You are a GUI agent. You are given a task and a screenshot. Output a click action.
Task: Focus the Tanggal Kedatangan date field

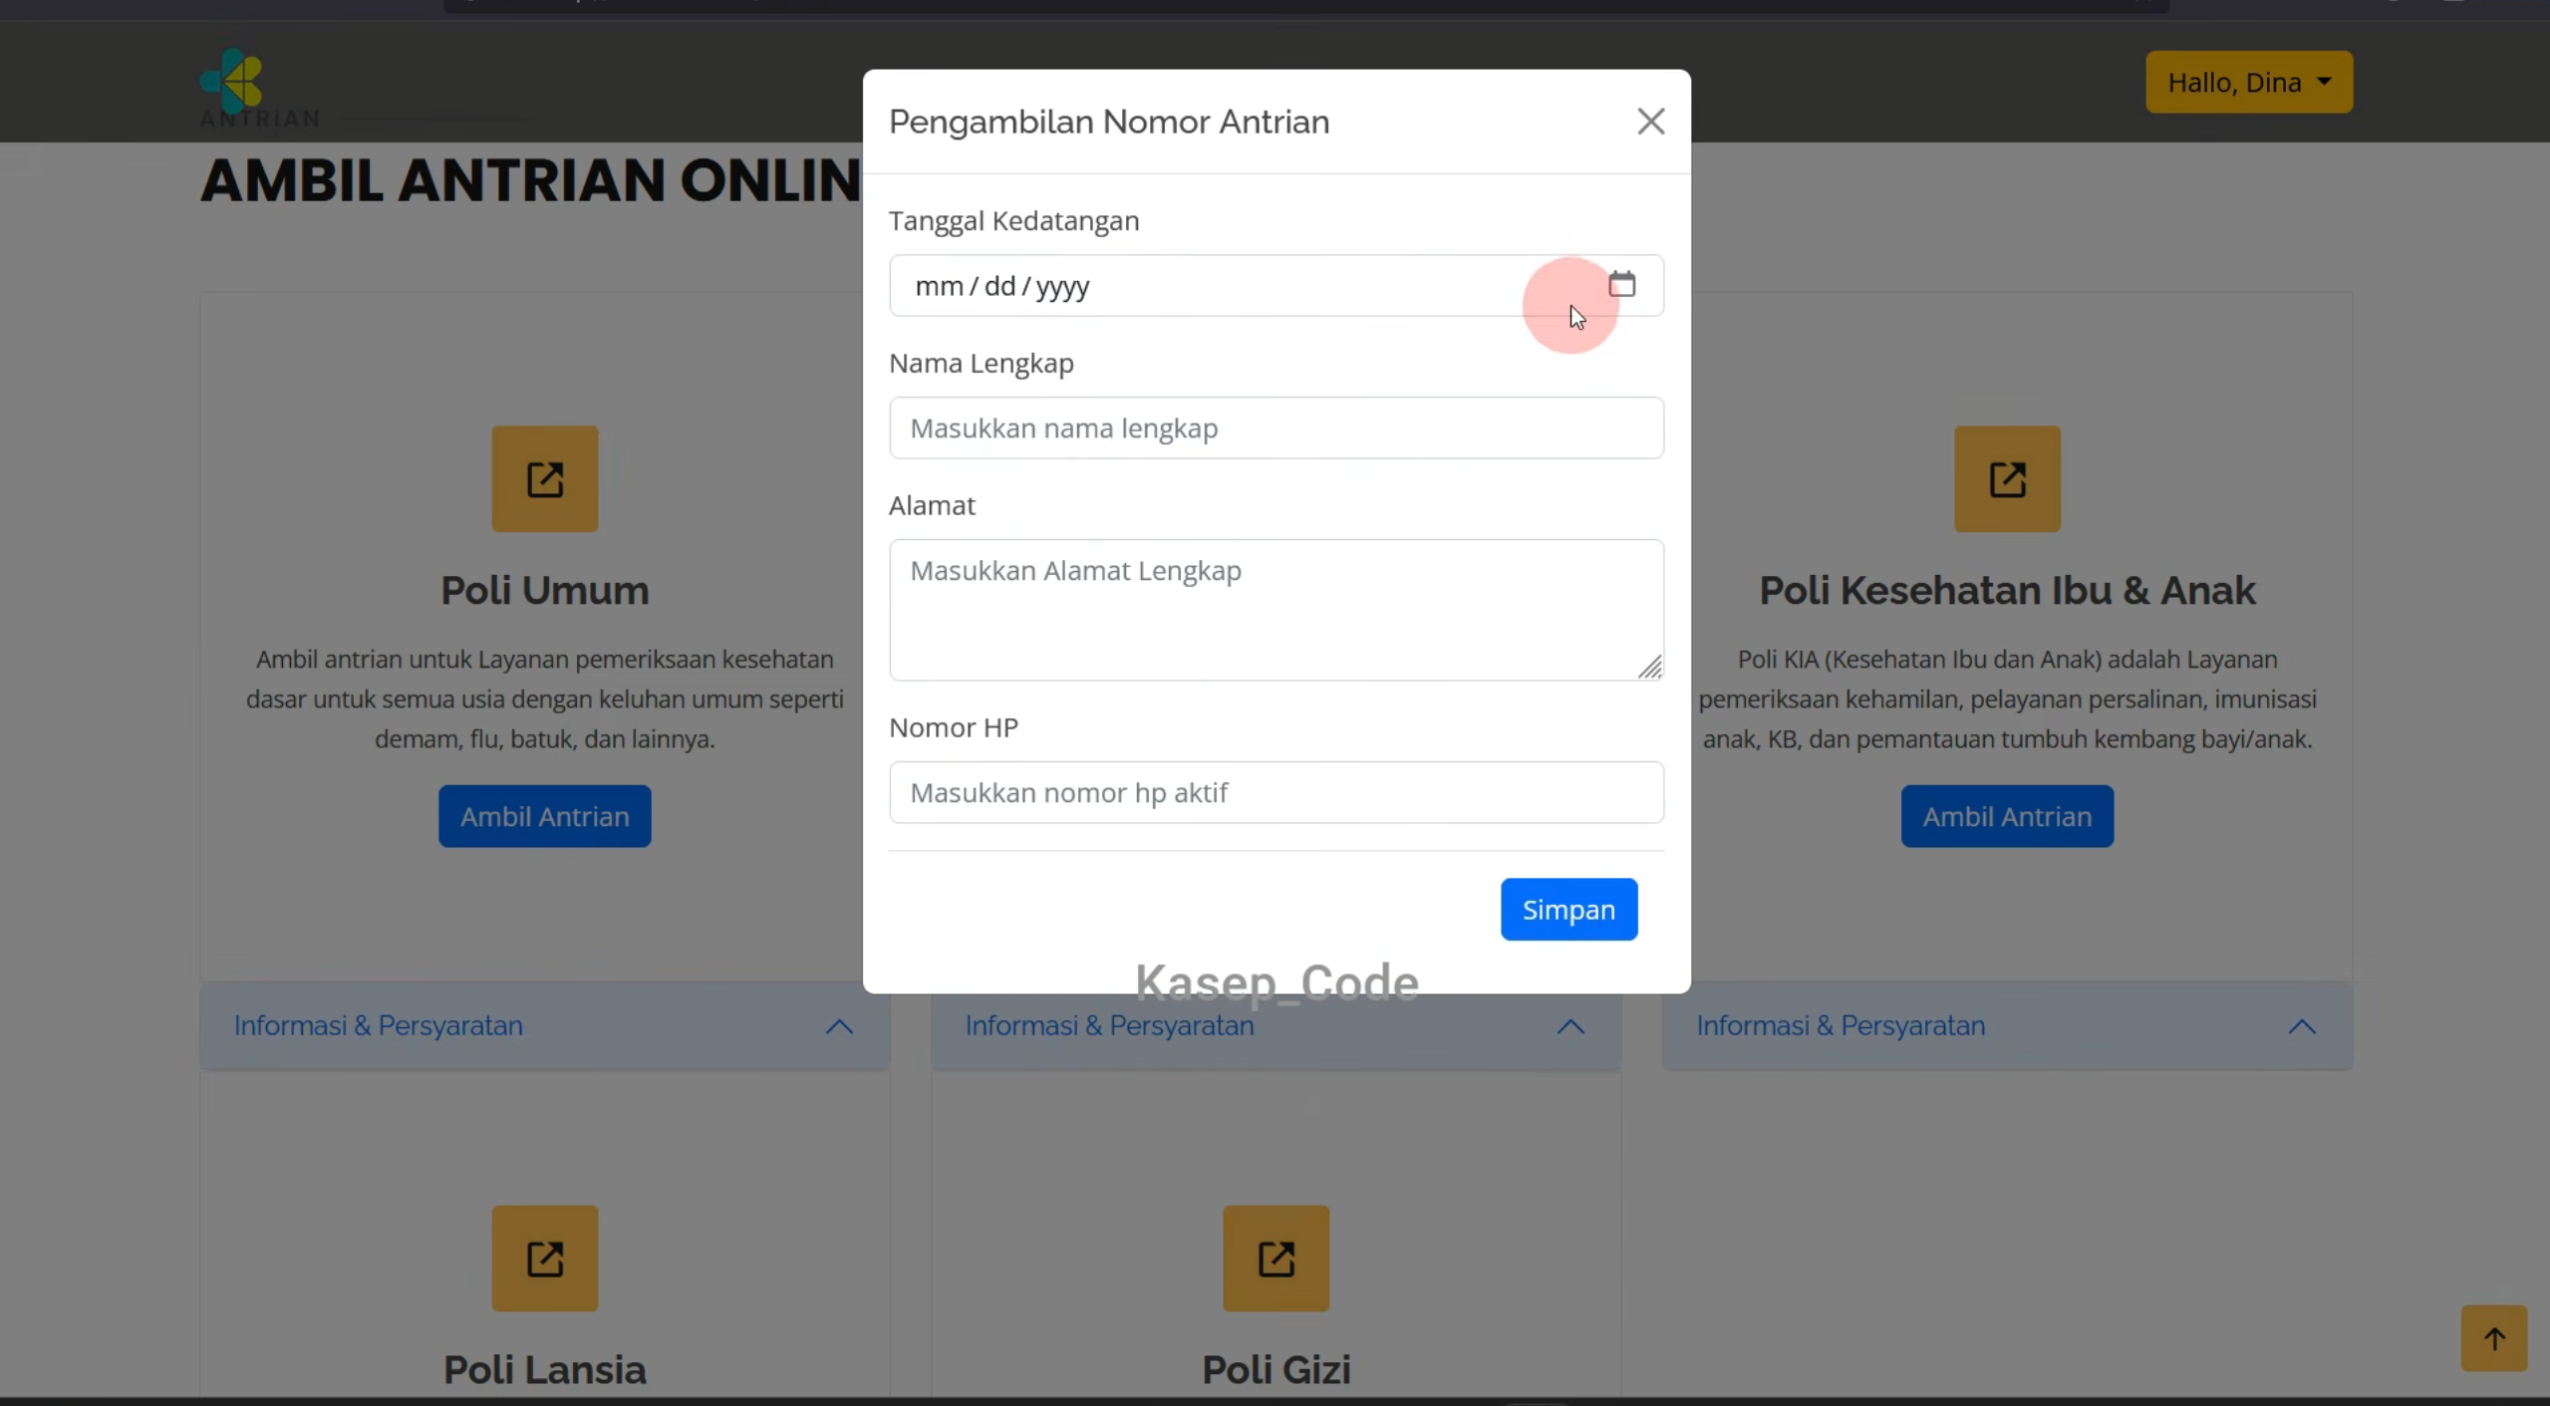1275,286
